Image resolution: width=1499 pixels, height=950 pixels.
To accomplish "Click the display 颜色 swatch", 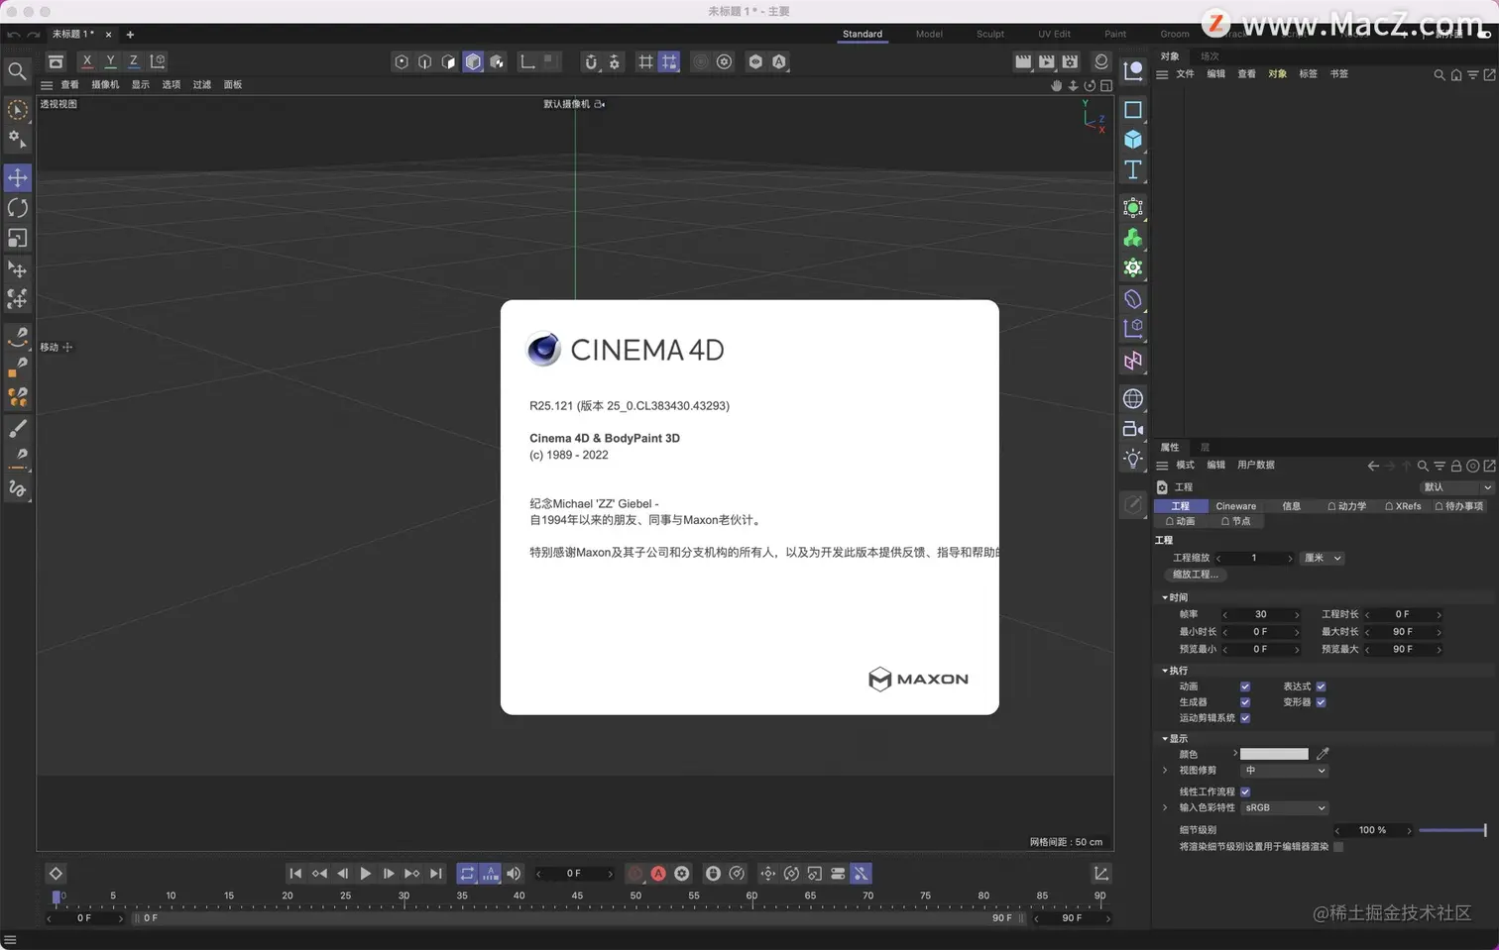I will (1274, 755).
